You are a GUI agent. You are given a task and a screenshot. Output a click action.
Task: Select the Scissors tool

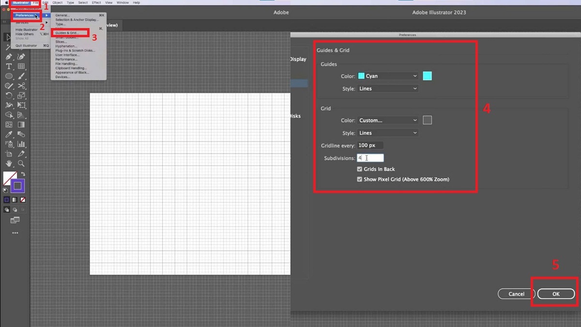[21, 86]
